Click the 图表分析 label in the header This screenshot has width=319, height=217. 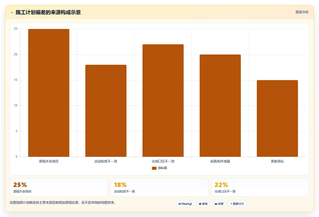coord(302,12)
